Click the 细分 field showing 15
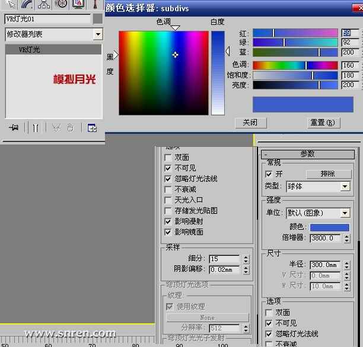This screenshot has height=347, width=363. click(x=224, y=259)
